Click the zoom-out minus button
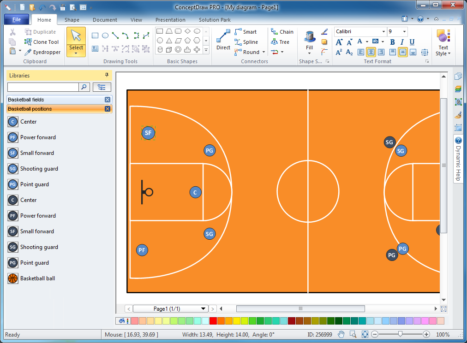Screen dimensions: 467x343 tap(375, 334)
